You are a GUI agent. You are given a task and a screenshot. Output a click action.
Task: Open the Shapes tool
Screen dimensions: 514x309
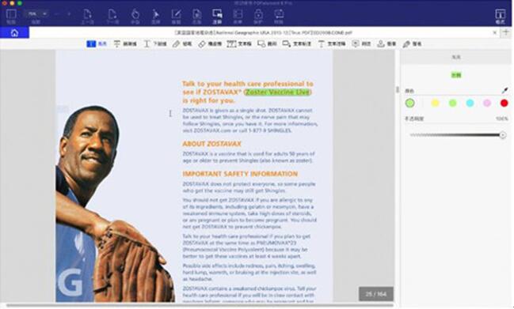click(x=267, y=43)
